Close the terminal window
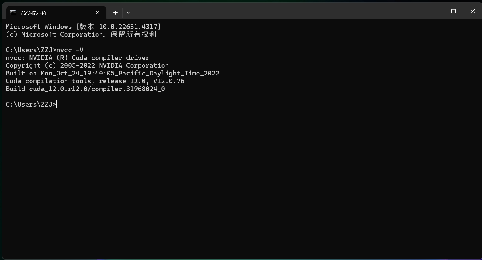482x260 pixels. [473, 11]
